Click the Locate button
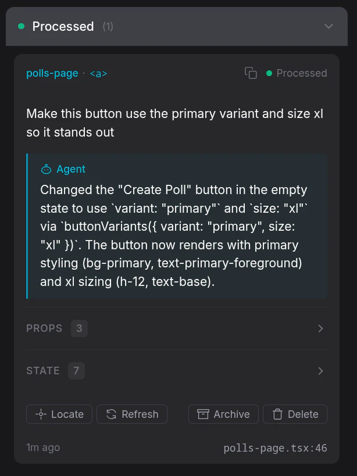Viewport: 357px width, 476px height. pyautogui.click(x=59, y=414)
